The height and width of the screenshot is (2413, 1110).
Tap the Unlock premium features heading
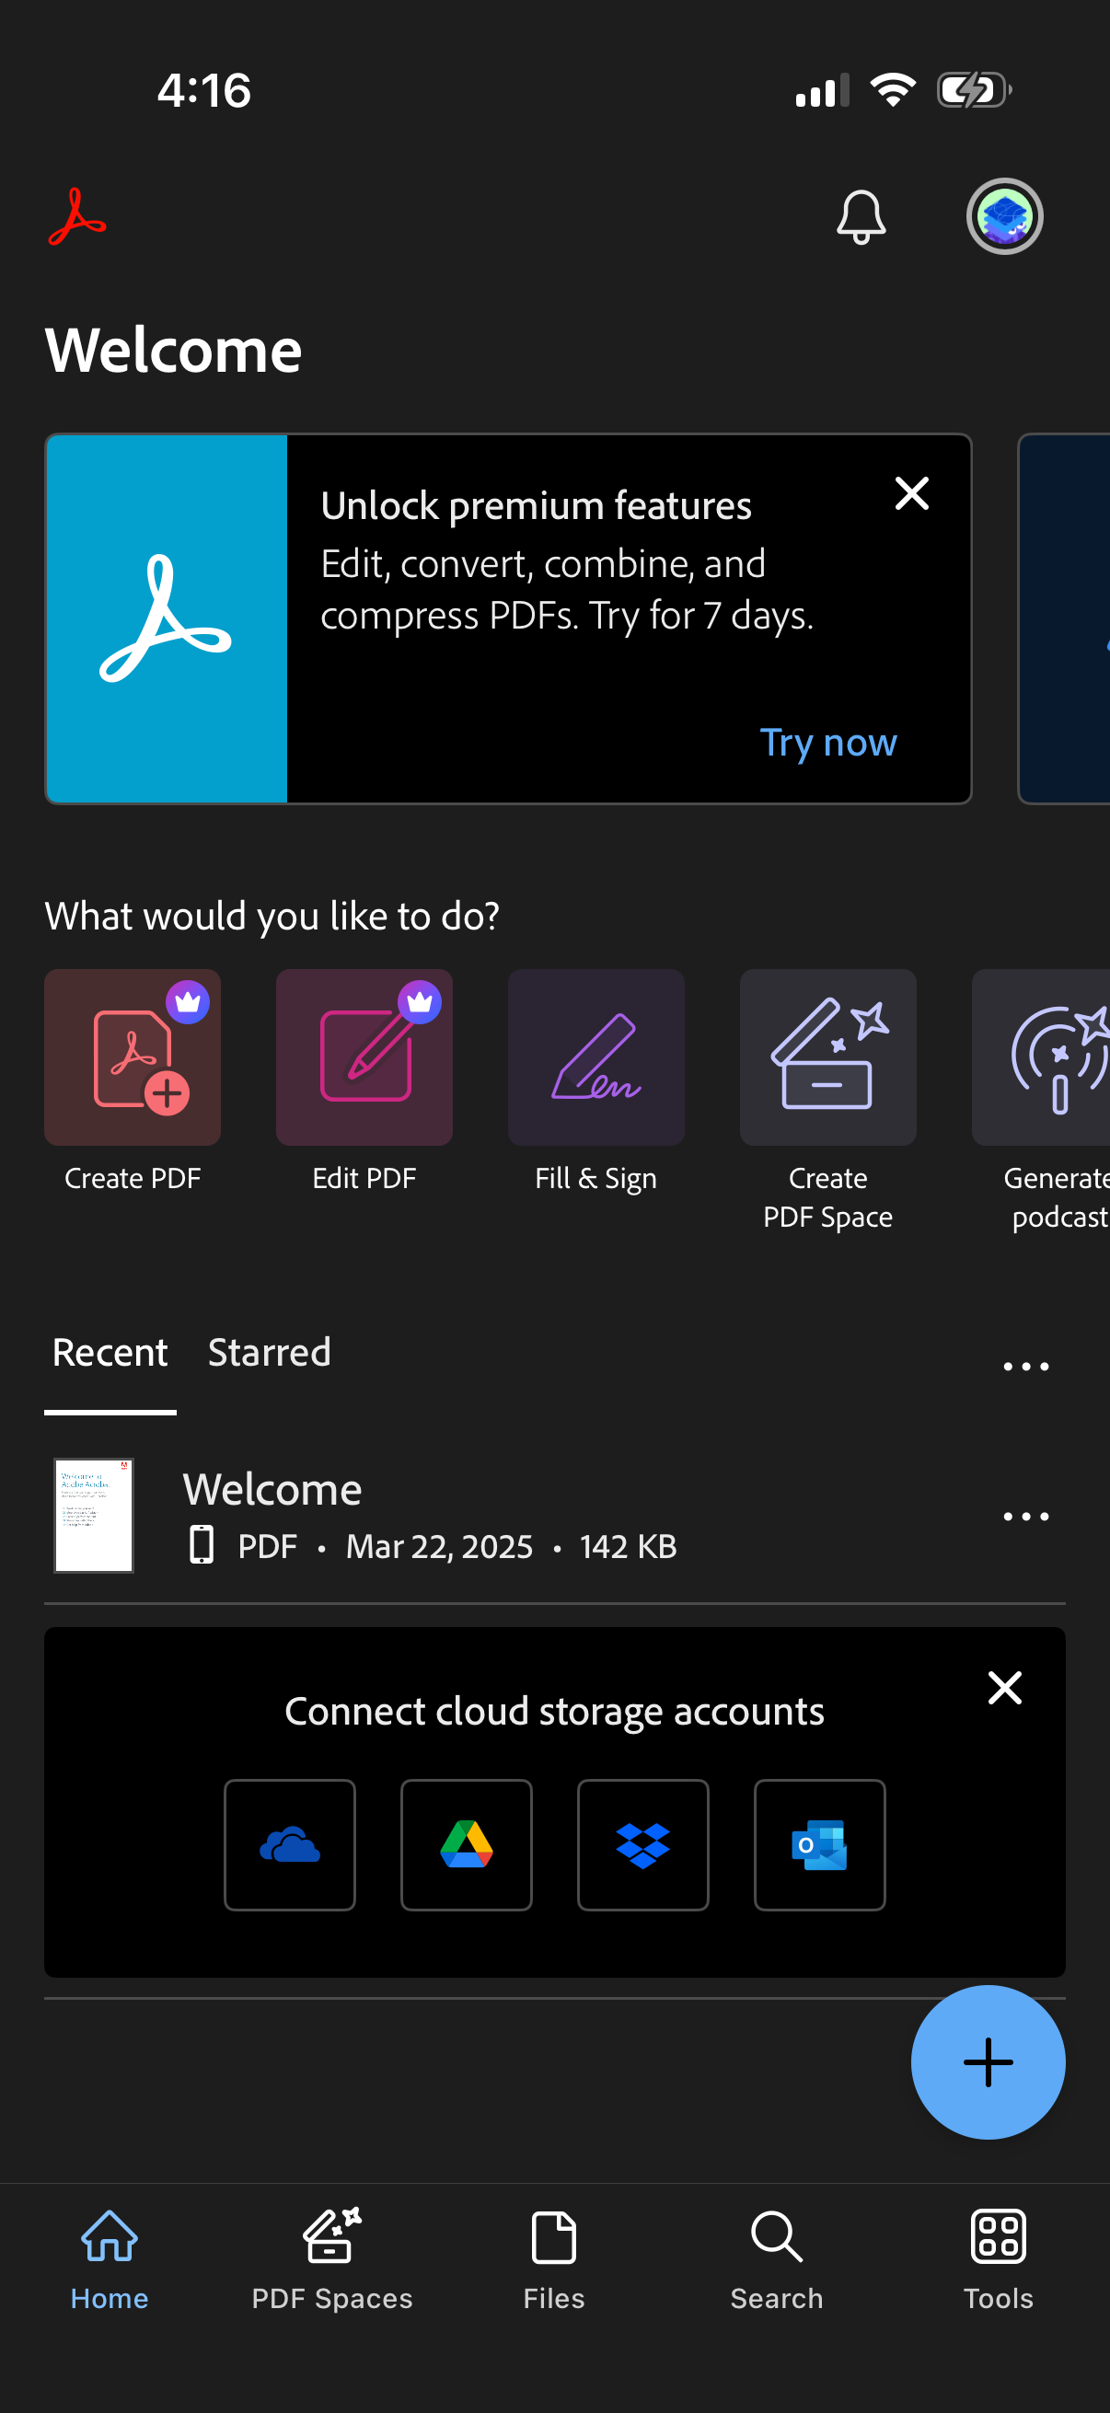pyautogui.click(x=536, y=506)
